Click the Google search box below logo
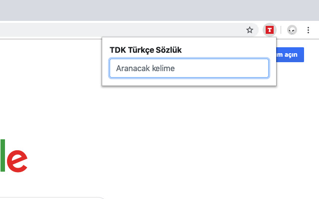 [50, 197]
